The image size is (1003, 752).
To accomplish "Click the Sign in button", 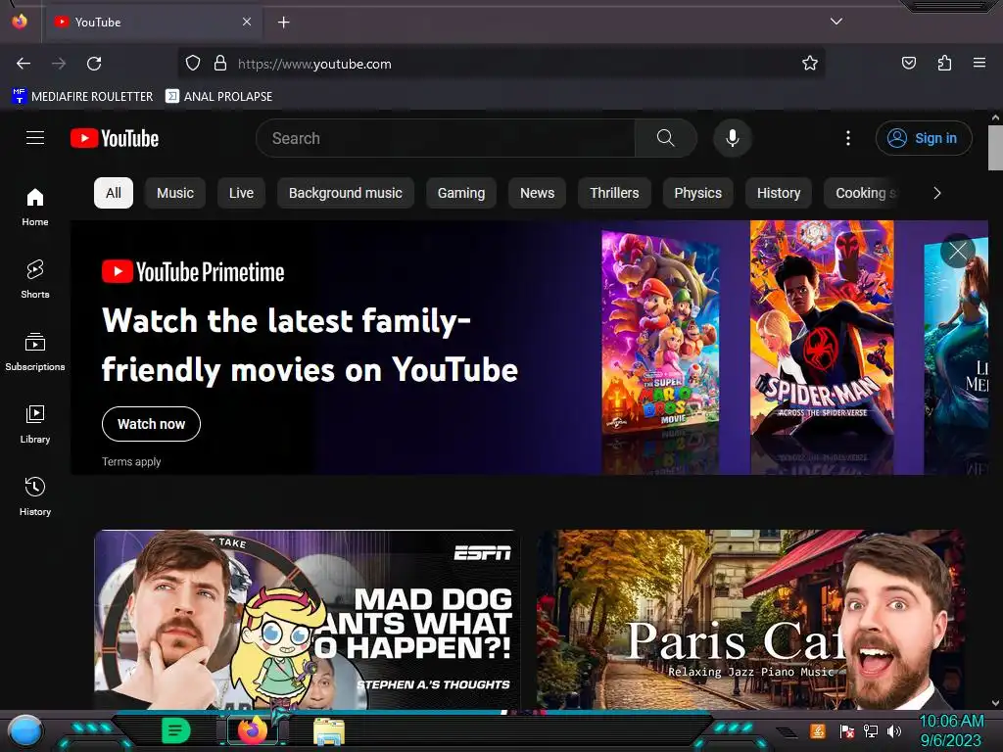I will (x=924, y=138).
